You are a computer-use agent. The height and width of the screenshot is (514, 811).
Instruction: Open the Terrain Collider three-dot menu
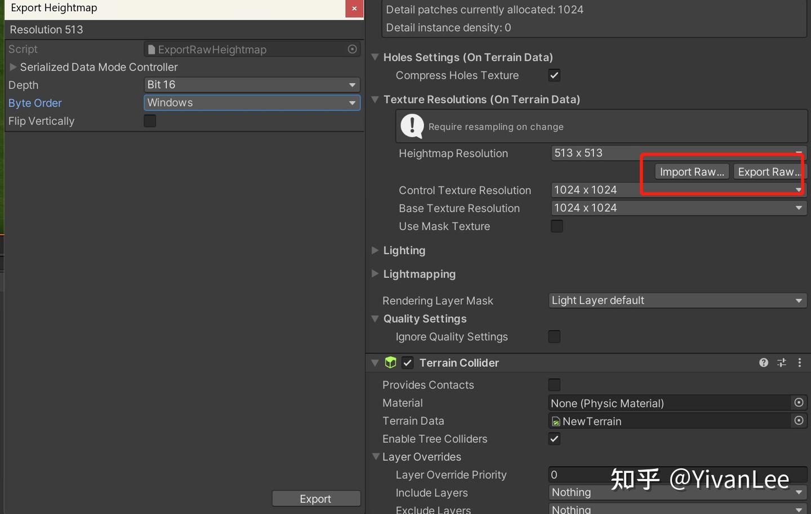point(799,362)
